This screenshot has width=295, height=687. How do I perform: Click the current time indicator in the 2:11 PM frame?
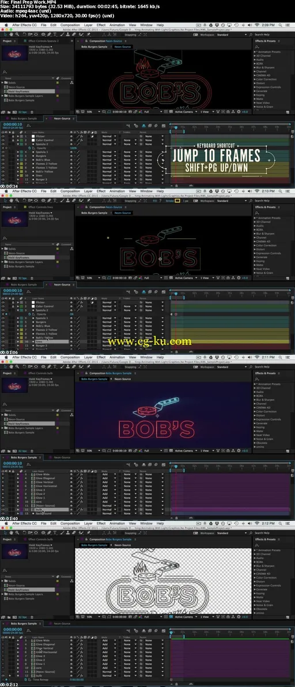[176, 465]
